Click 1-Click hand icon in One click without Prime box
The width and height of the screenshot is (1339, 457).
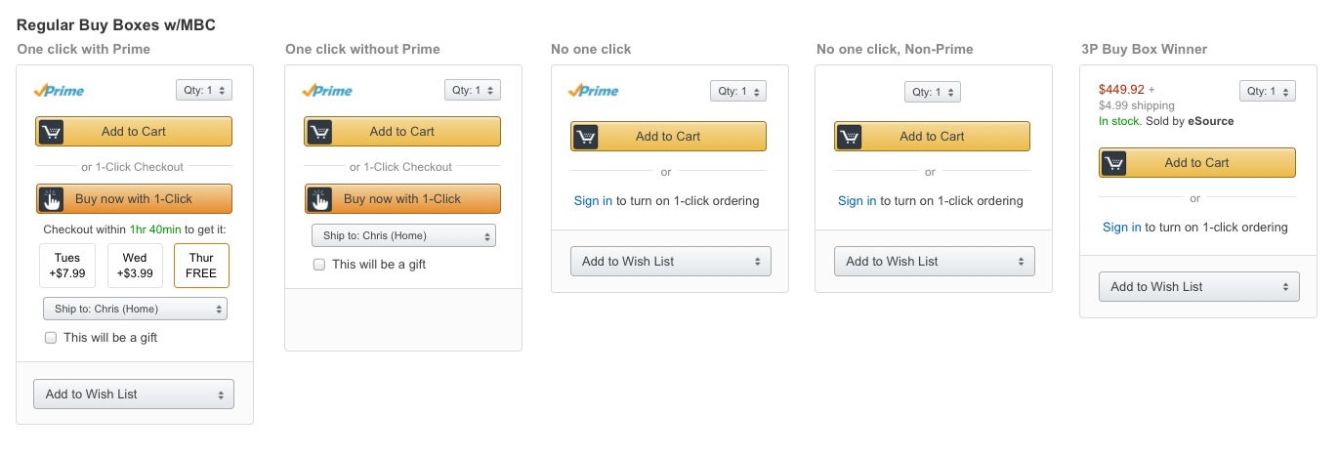click(x=319, y=199)
